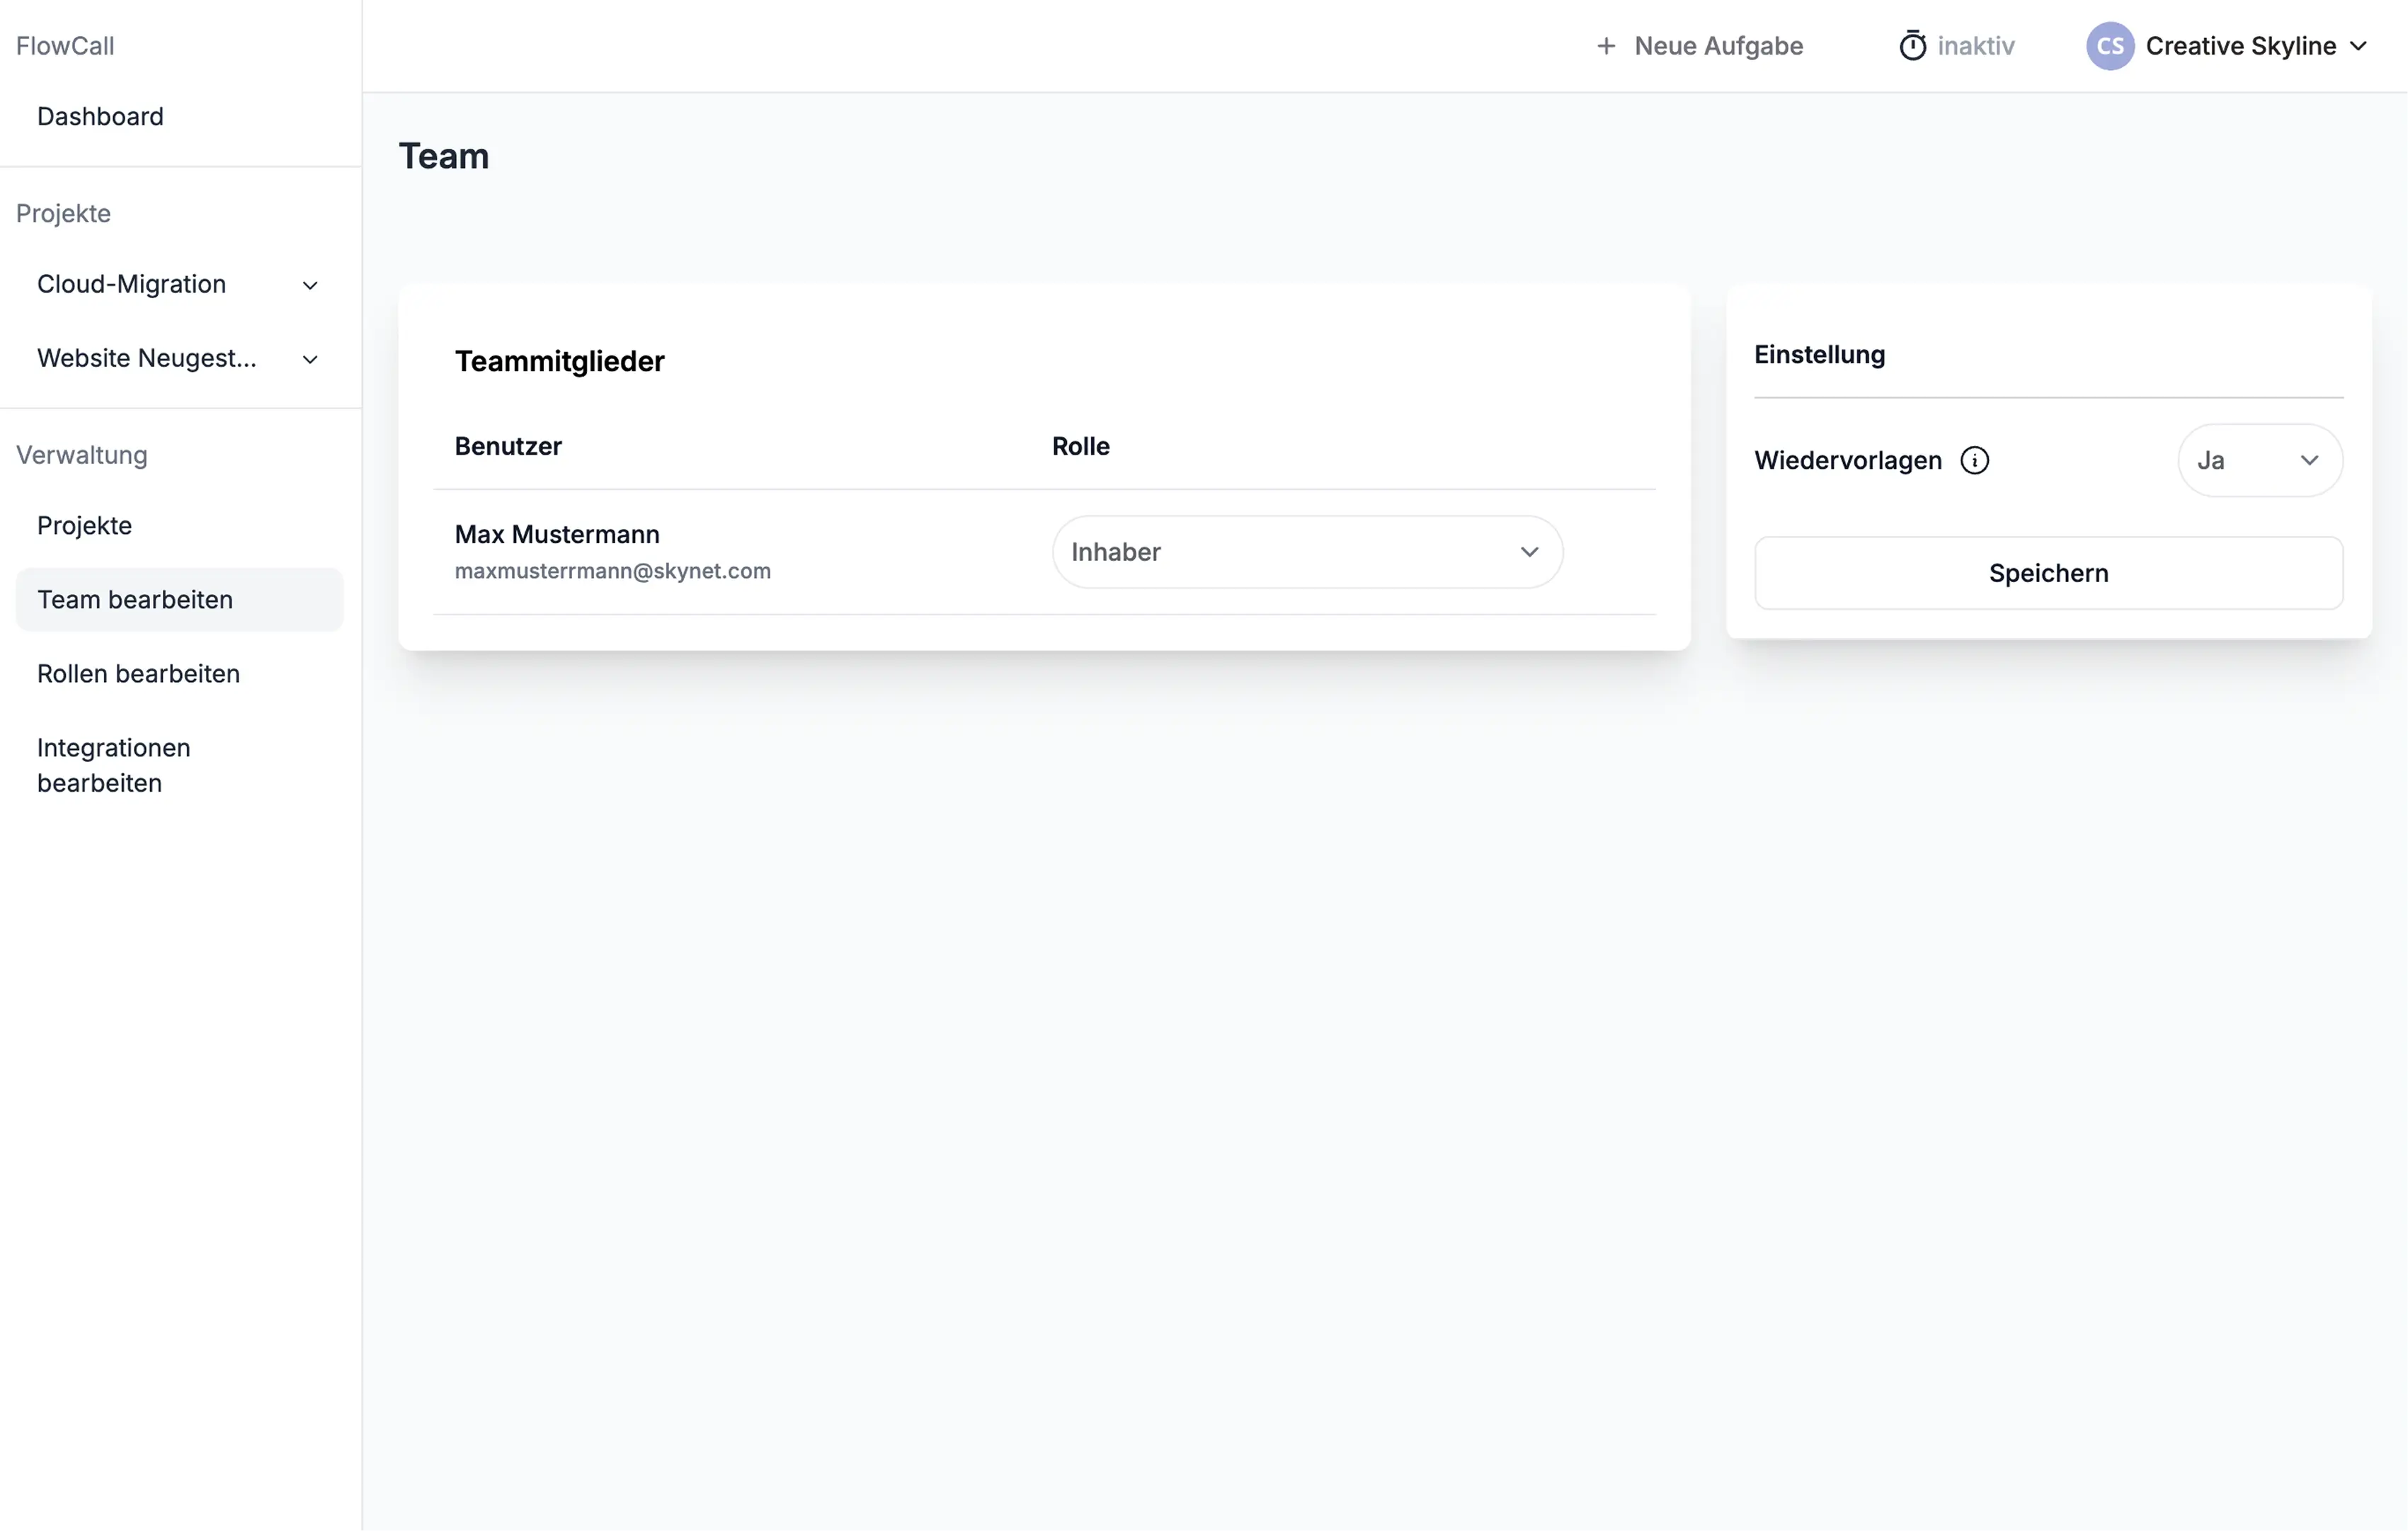This screenshot has height=1531, width=2408.
Task: Expand the Website Neugest... project chevron
Action: [x=310, y=359]
